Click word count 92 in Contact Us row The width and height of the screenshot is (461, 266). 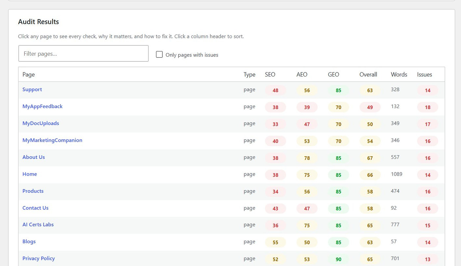(x=394, y=208)
